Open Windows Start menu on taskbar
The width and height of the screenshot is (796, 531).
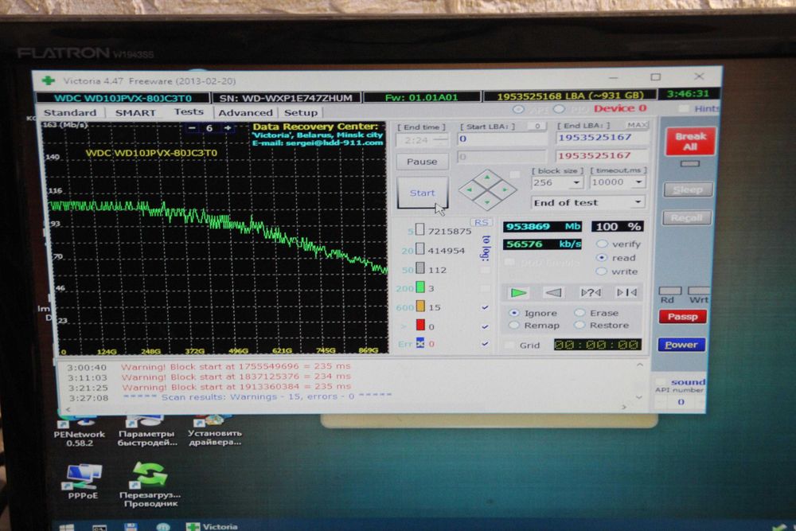pos(67,527)
